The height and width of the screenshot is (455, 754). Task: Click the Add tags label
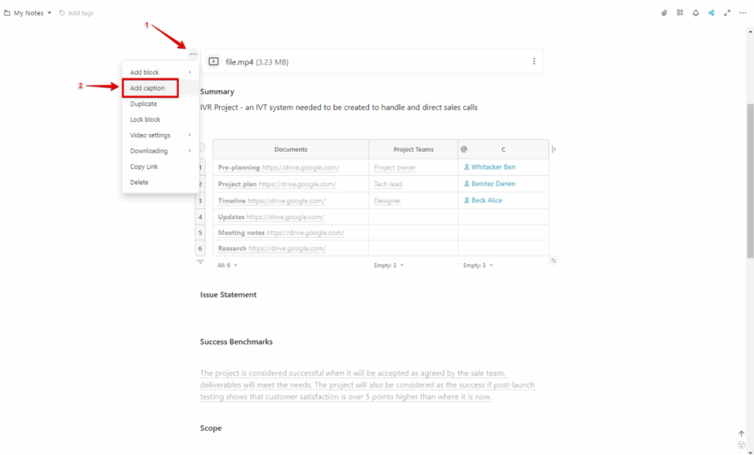80,13
